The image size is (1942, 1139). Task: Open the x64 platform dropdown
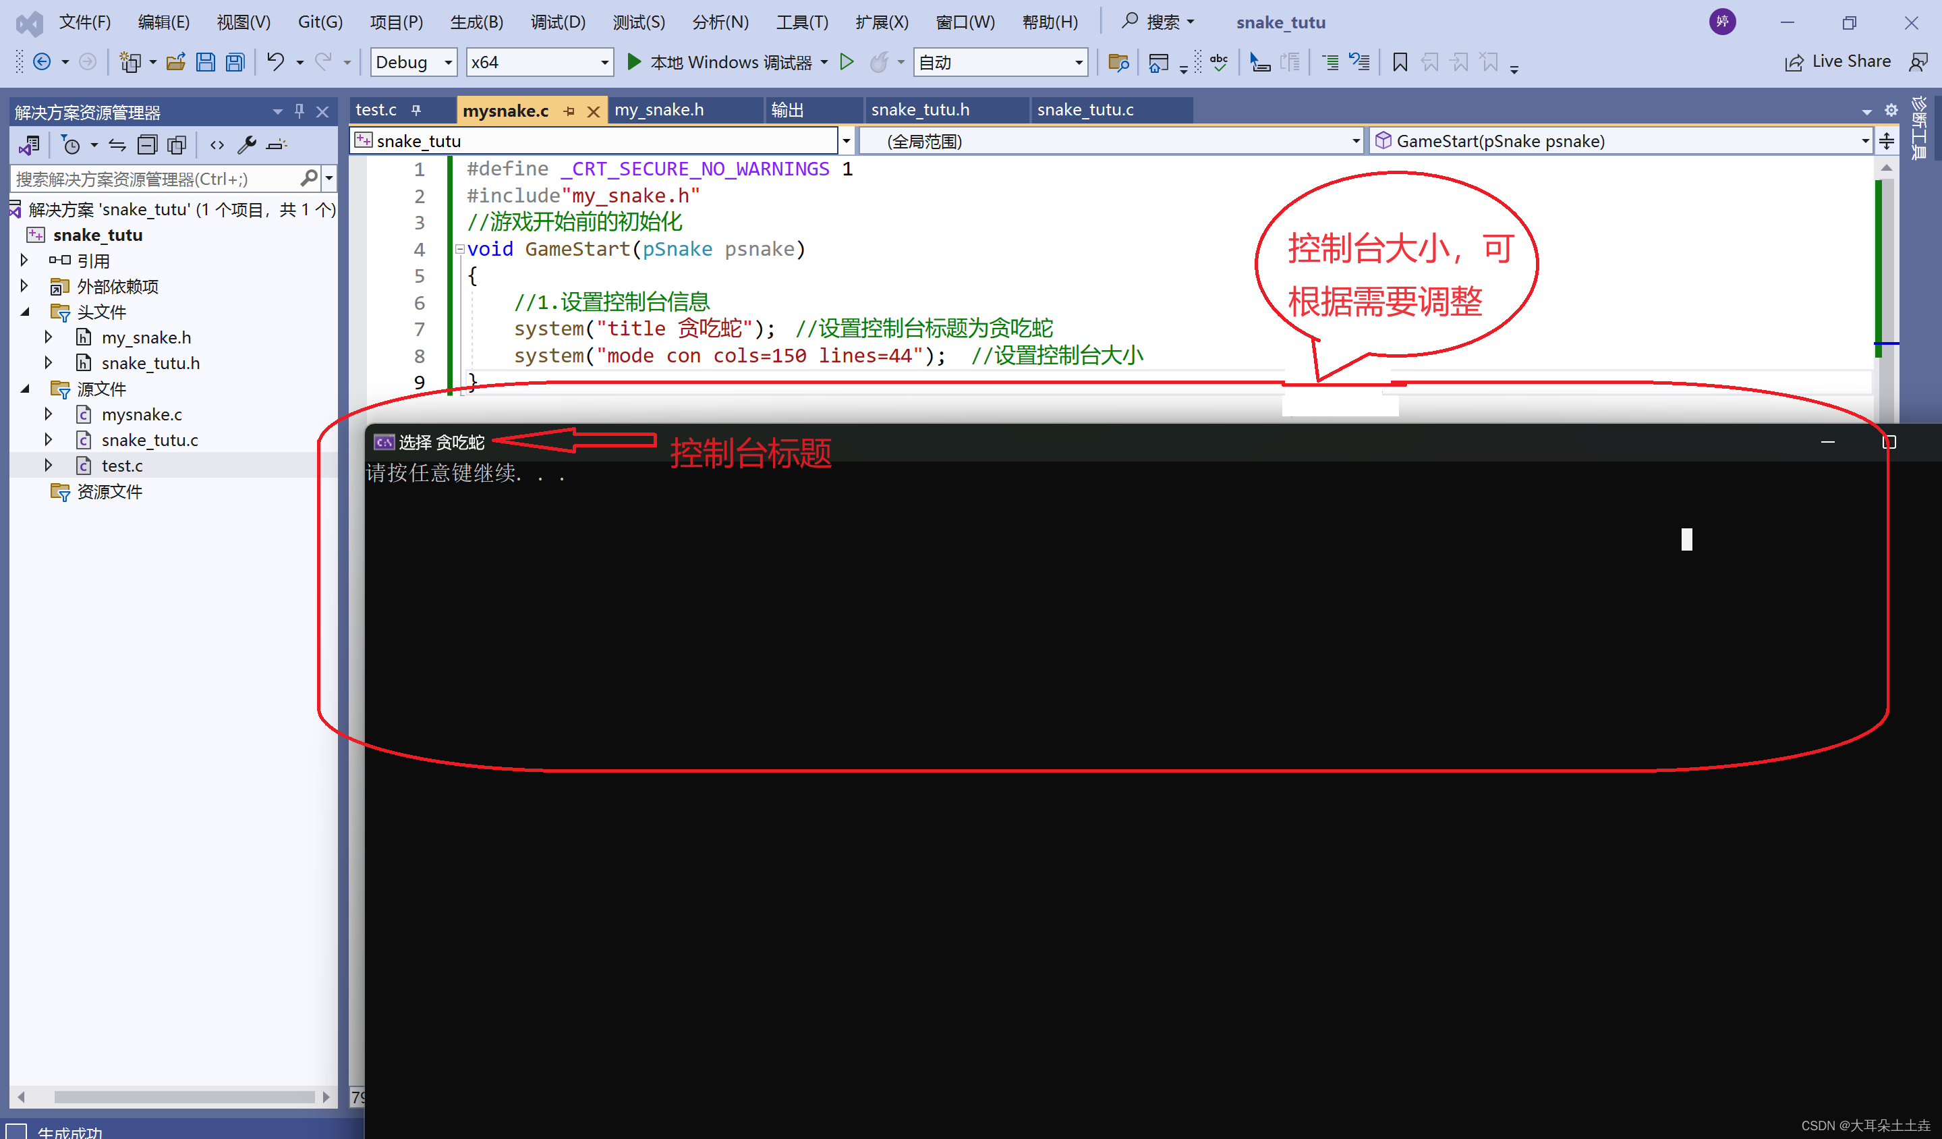pyautogui.click(x=604, y=63)
